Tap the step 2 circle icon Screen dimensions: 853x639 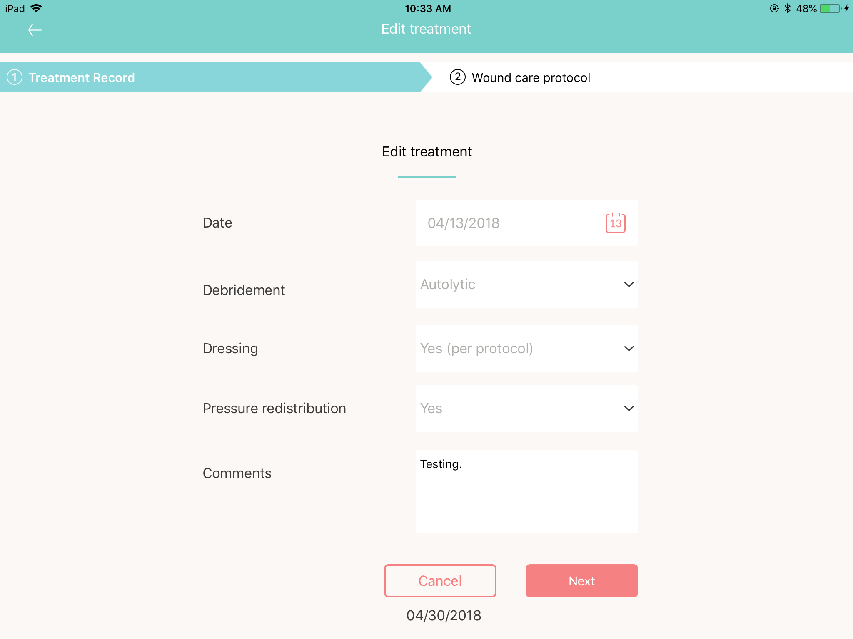tap(457, 77)
